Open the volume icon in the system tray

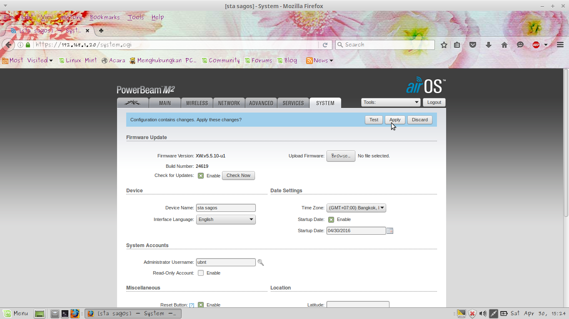[x=482, y=314]
